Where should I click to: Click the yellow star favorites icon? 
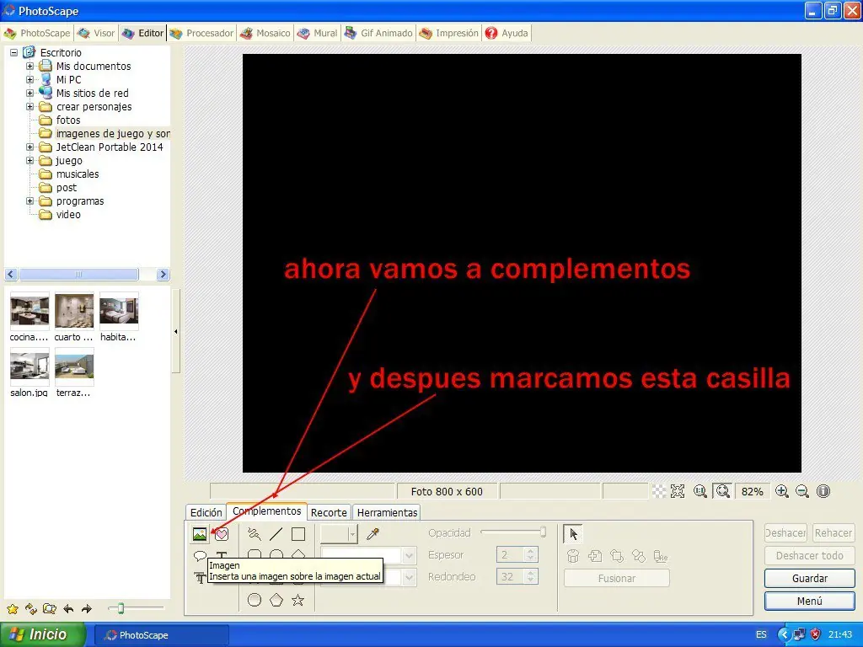tap(13, 608)
